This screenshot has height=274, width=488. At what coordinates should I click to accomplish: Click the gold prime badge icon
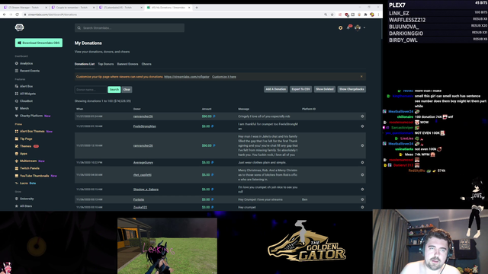point(341,28)
